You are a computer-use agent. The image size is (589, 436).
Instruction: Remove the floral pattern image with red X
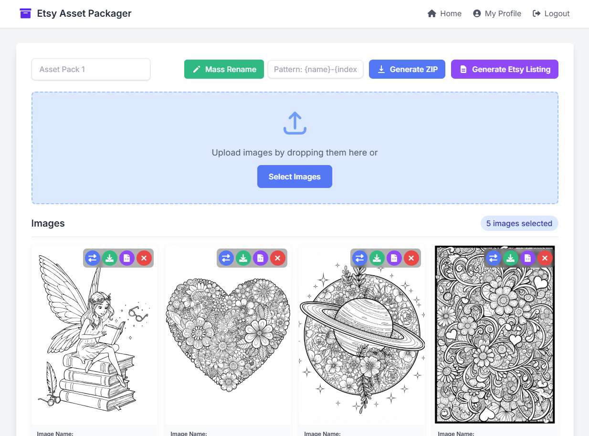point(545,258)
